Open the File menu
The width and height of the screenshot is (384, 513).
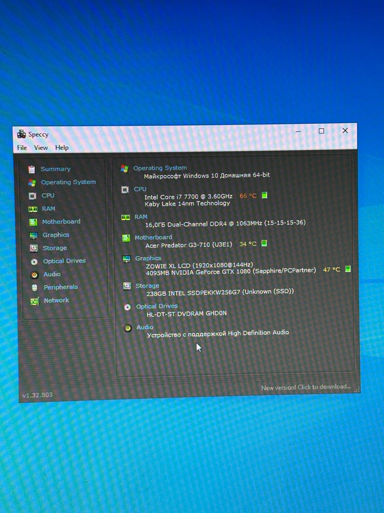coord(22,147)
